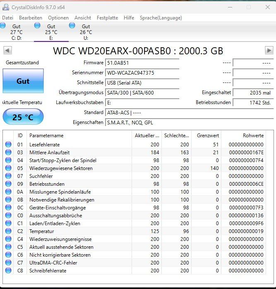Click status orb for Geräte-Einschaltvorgänge row
Image resolution: width=276 pixels, height=289 pixels.
coord(8,208)
